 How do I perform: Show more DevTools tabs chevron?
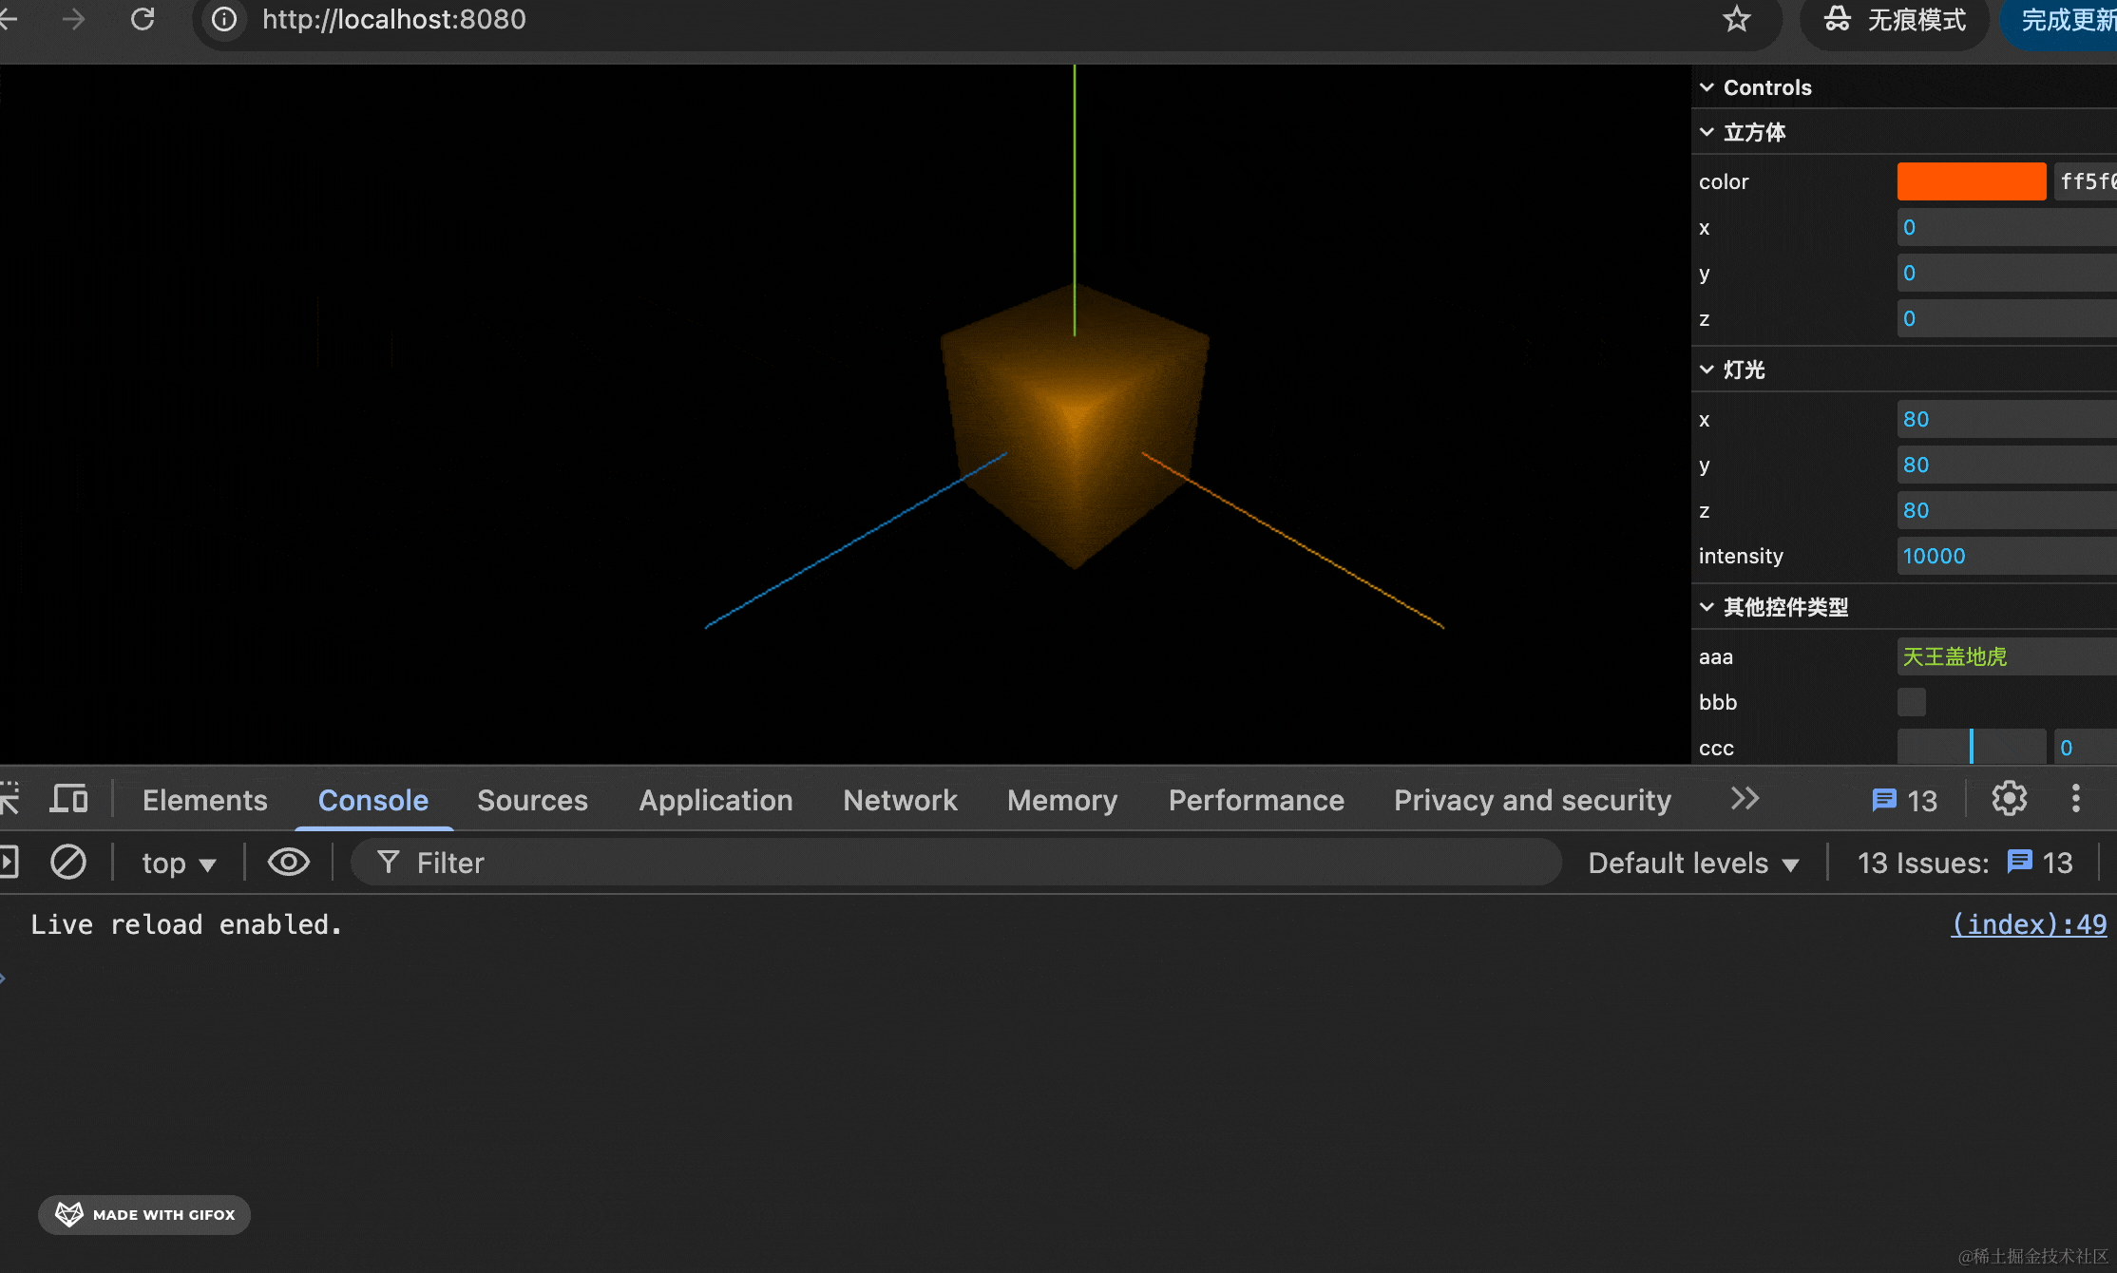point(1745,800)
